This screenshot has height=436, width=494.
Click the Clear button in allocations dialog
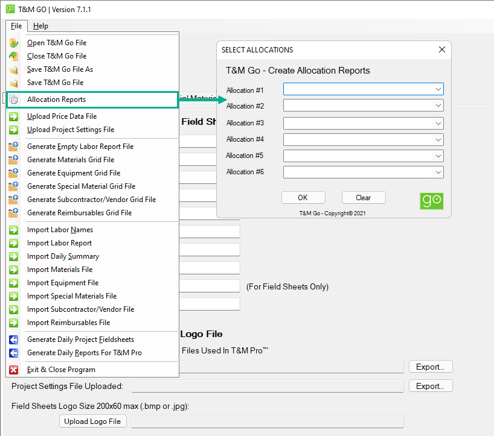pyautogui.click(x=364, y=198)
